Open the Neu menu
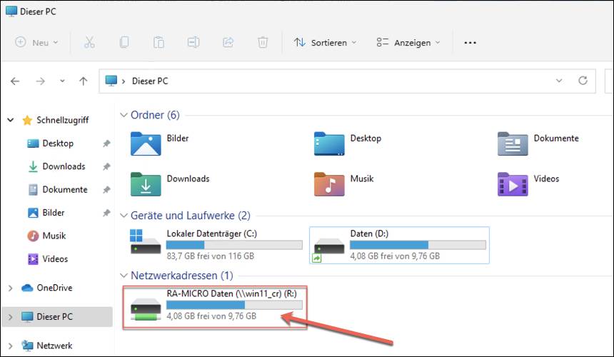 coord(36,42)
